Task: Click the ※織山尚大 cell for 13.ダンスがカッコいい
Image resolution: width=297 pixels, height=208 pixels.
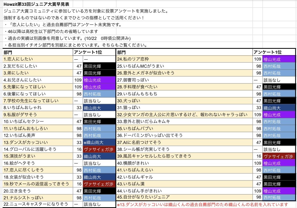Action: point(99,142)
